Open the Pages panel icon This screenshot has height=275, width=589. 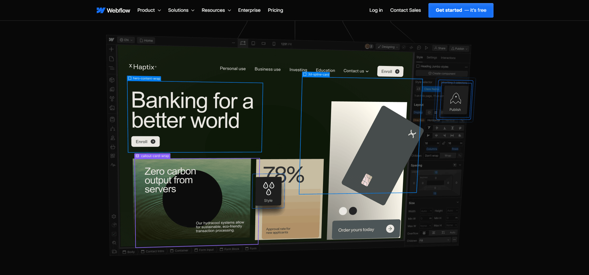(x=112, y=59)
